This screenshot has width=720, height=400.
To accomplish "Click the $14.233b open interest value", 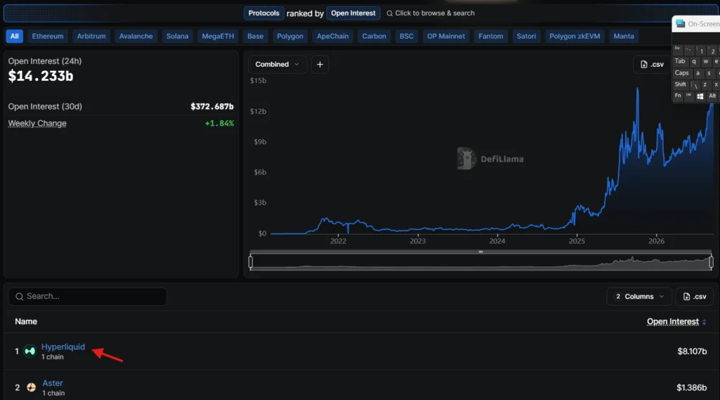I will (40, 76).
